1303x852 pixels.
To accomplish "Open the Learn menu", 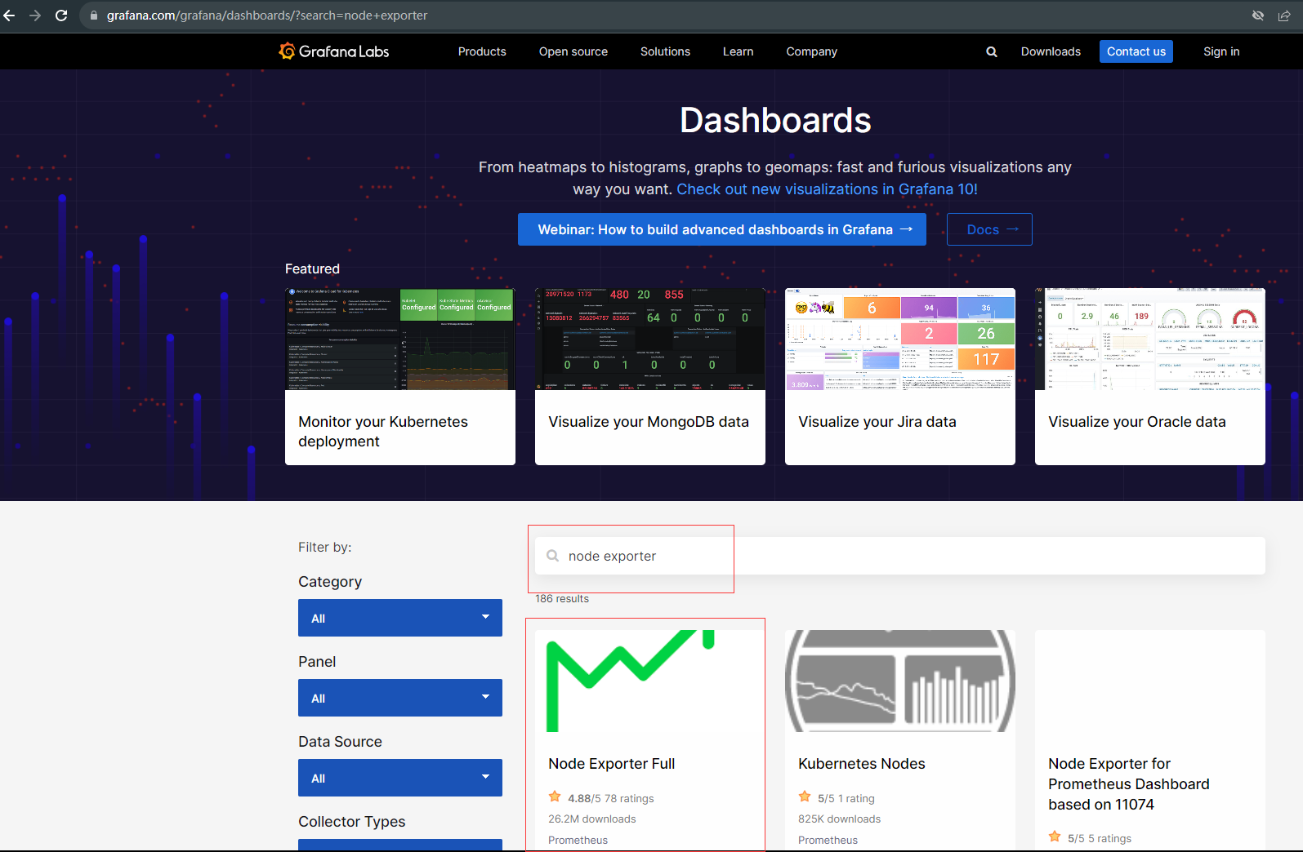I will coord(739,51).
